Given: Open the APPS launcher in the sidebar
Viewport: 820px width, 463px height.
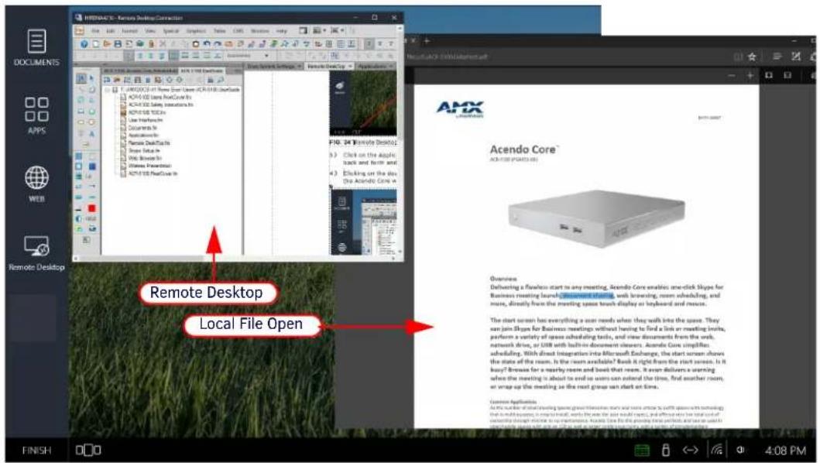Looking at the screenshot, I should pyautogui.click(x=36, y=115).
